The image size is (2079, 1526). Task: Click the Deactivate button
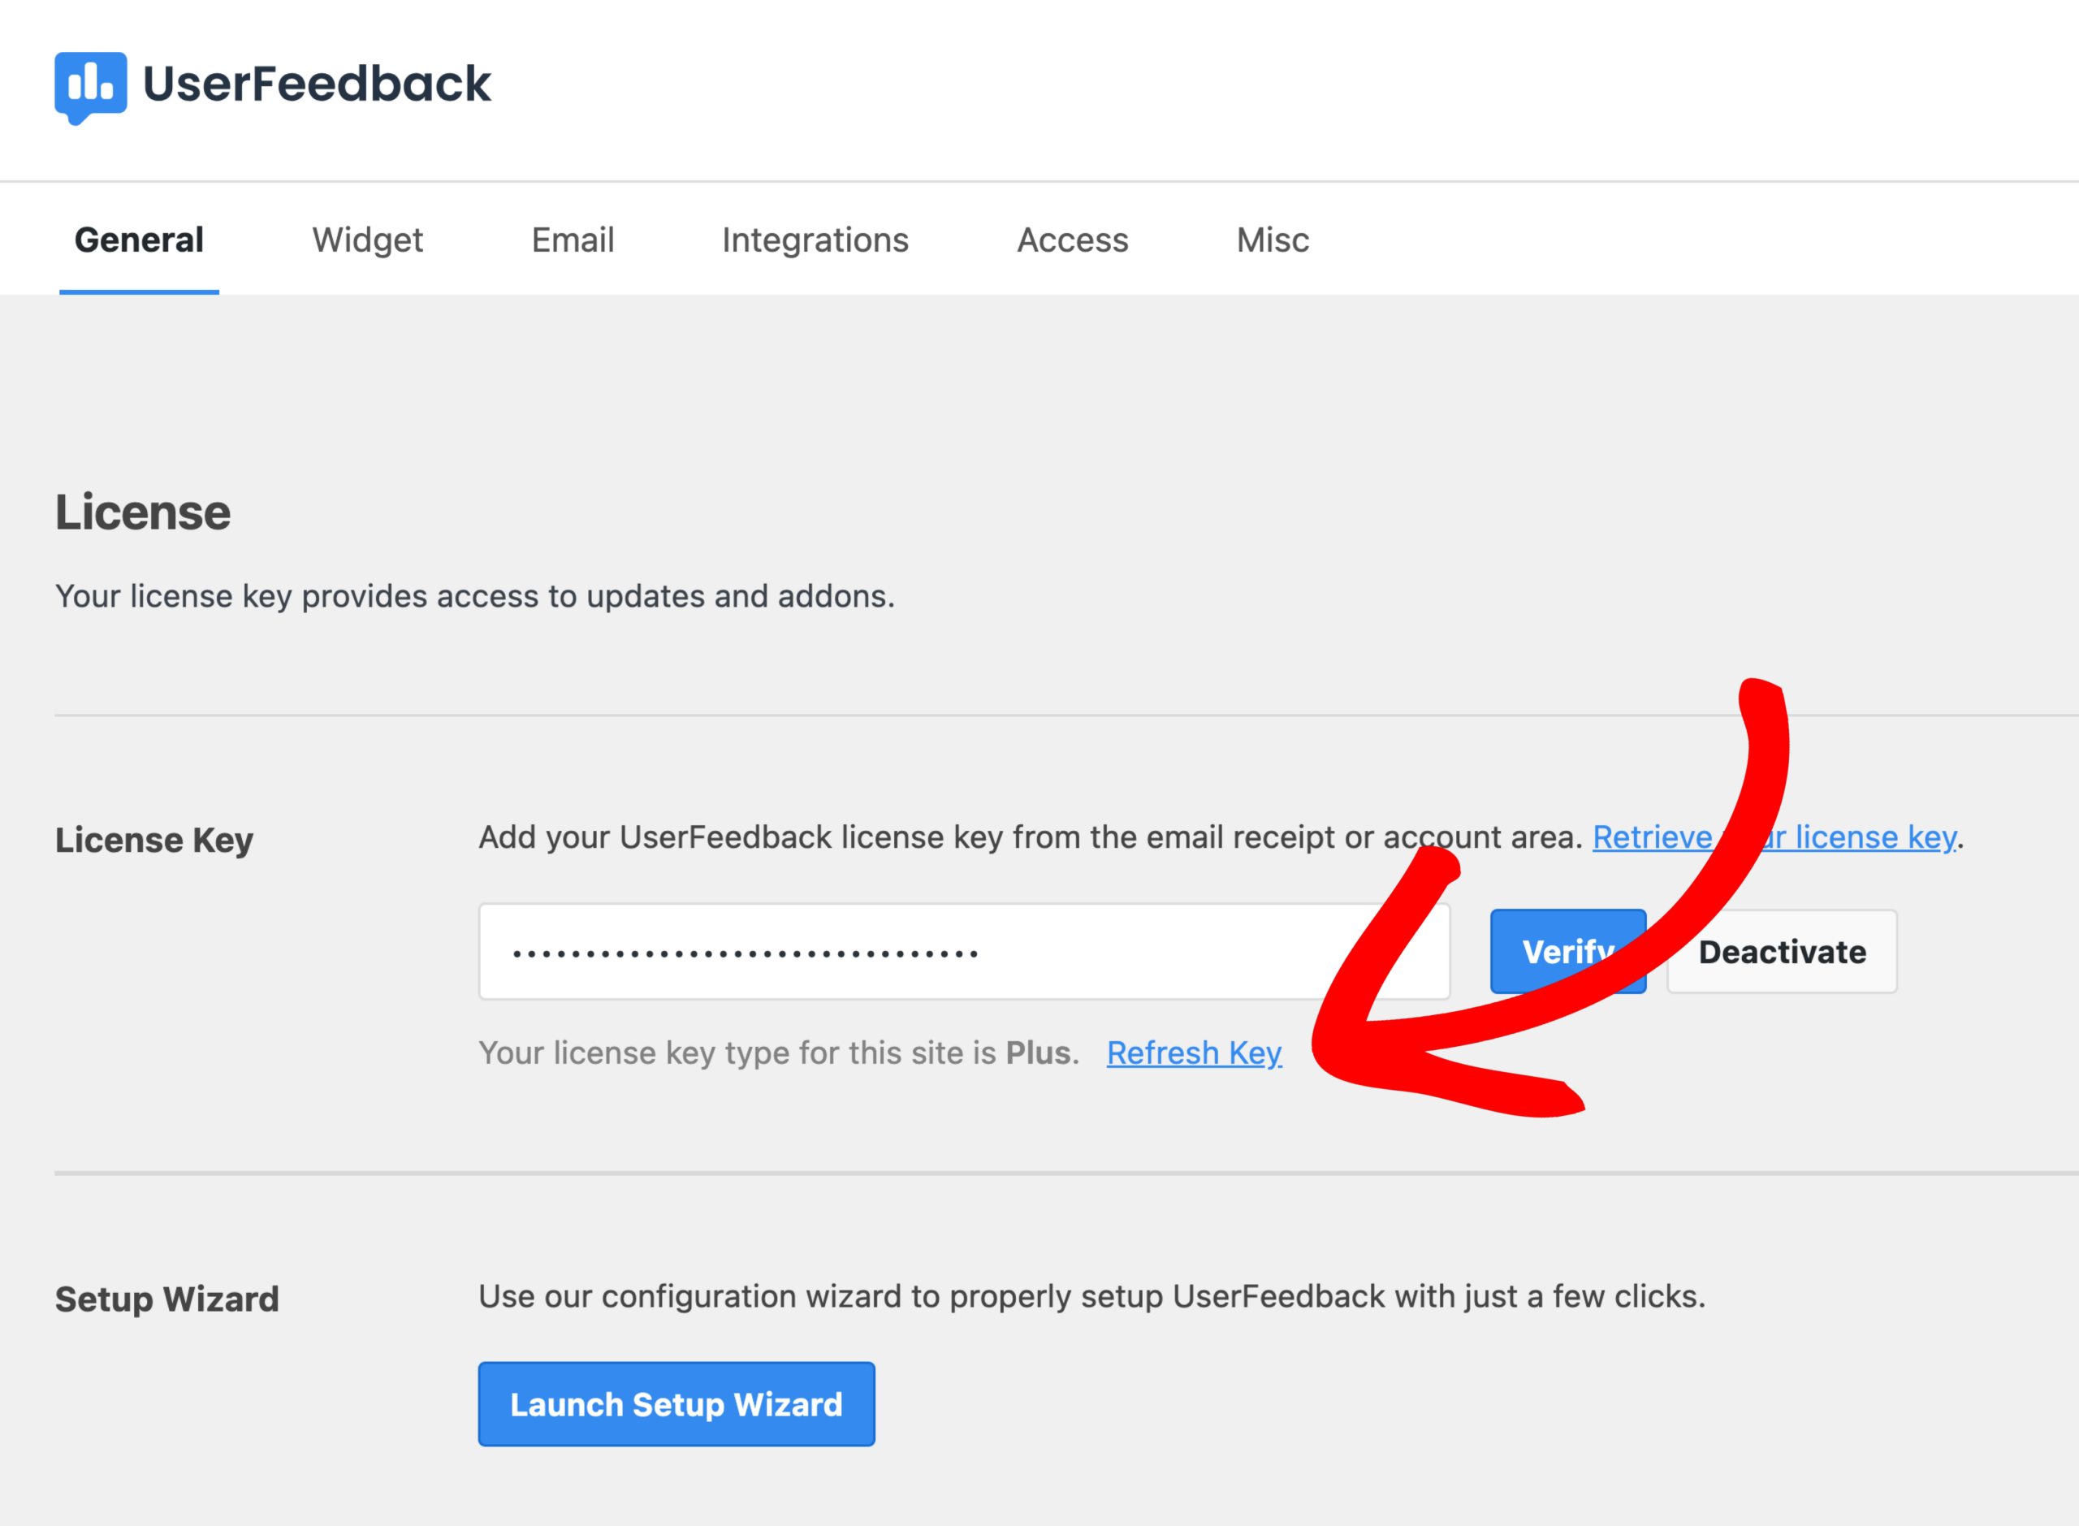pos(1782,952)
